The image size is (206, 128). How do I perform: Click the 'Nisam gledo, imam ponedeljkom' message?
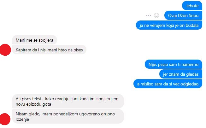68,116
